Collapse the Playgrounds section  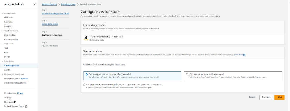[x=2, y=44]
